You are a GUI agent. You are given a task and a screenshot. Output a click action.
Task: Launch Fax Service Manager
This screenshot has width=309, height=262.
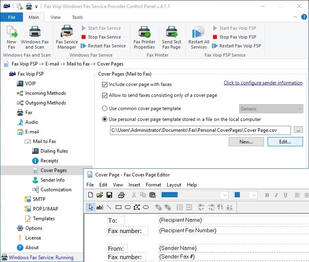click(x=67, y=37)
